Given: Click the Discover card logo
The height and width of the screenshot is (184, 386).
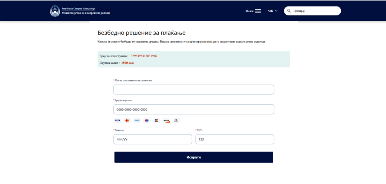Looking at the screenshot, I should tap(166, 121).
